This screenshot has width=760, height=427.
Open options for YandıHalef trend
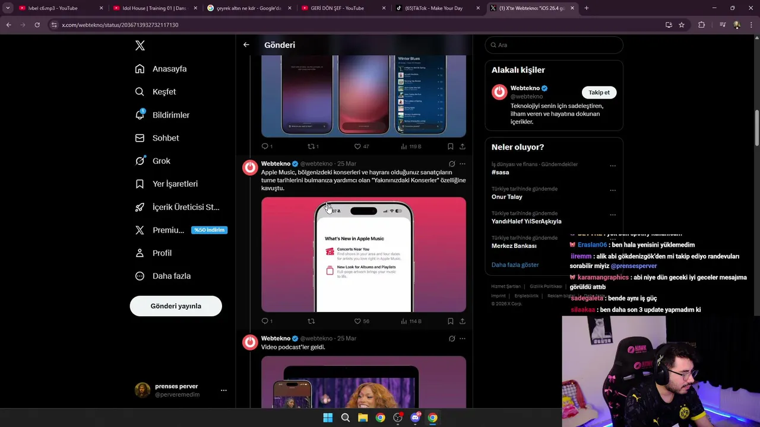[613, 215]
